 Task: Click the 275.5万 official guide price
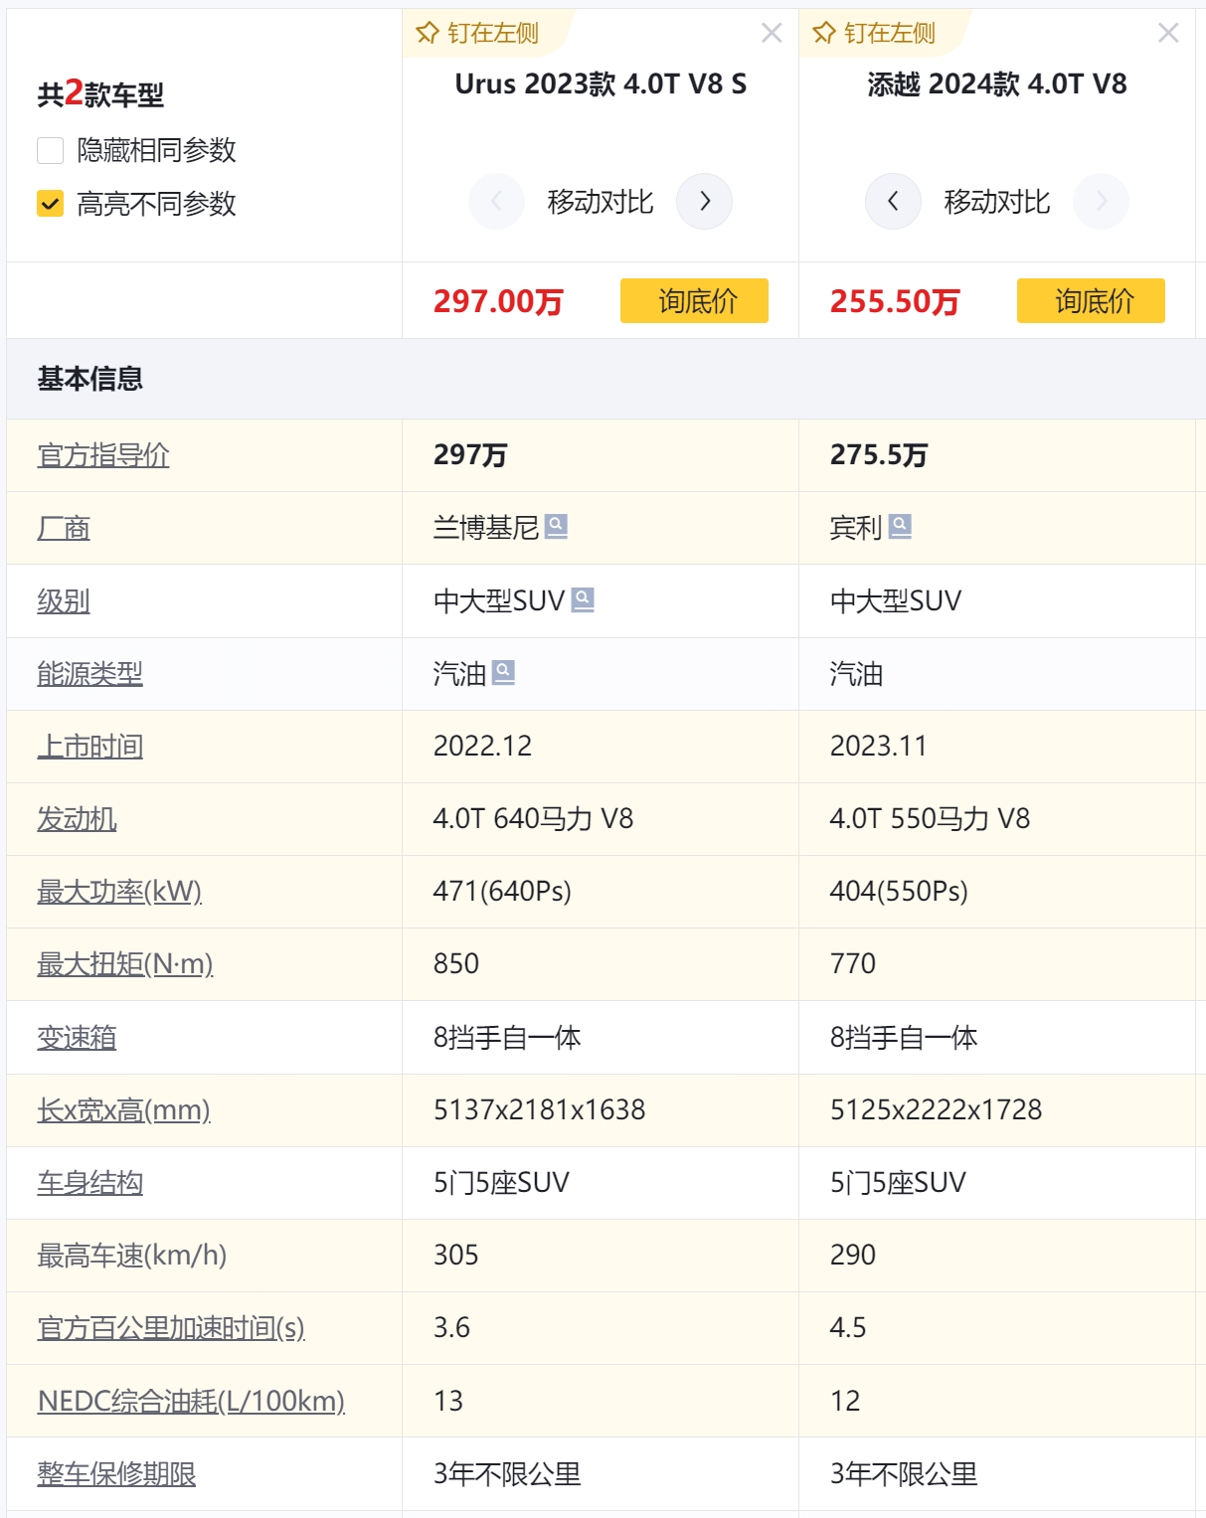click(x=879, y=455)
